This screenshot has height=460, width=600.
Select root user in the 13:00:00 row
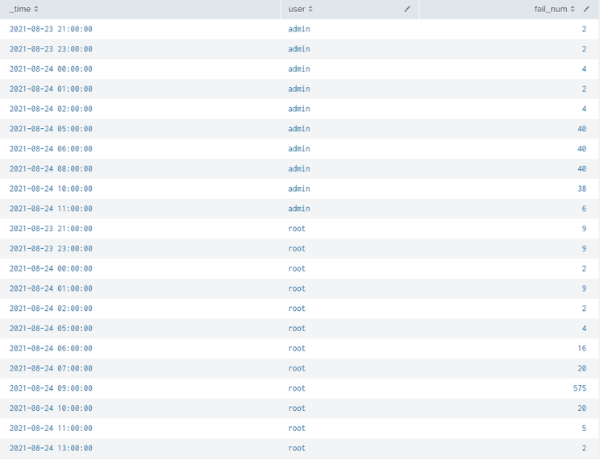(297, 448)
